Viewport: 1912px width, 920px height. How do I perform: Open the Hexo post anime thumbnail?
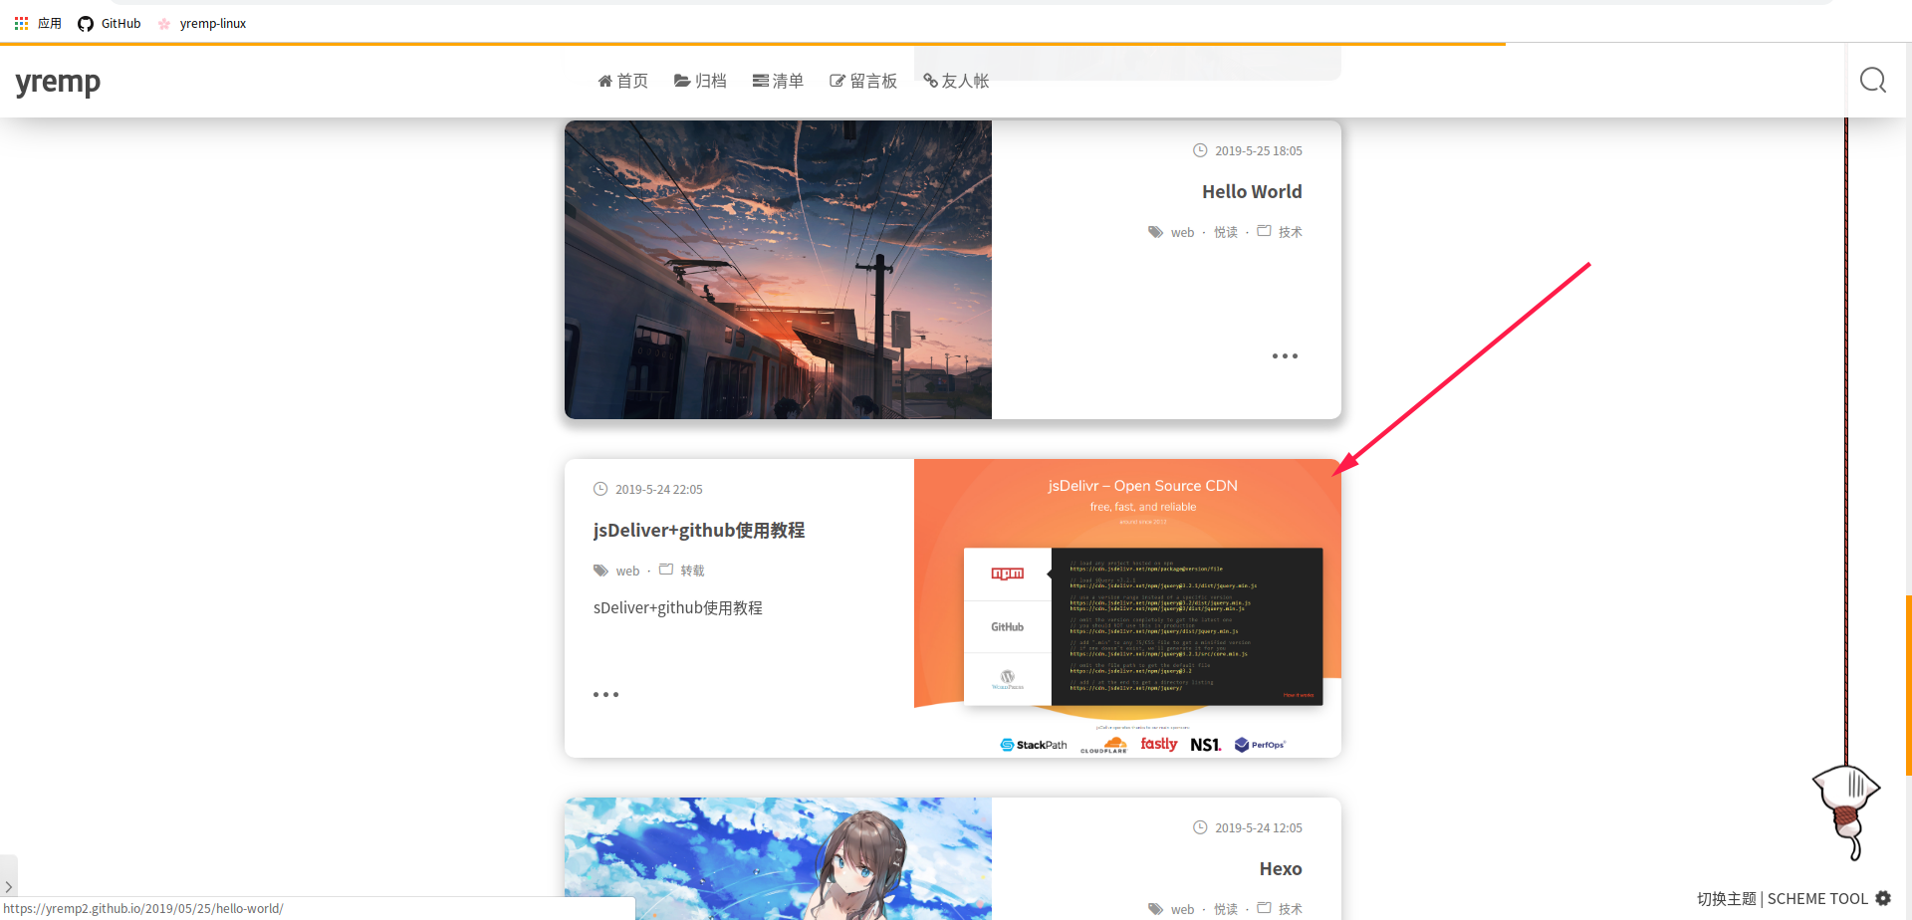778,858
